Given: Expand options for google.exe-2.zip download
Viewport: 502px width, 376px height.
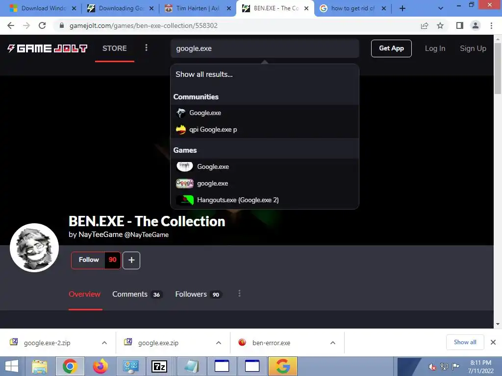Looking at the screenshot, I should pos(104,343).
